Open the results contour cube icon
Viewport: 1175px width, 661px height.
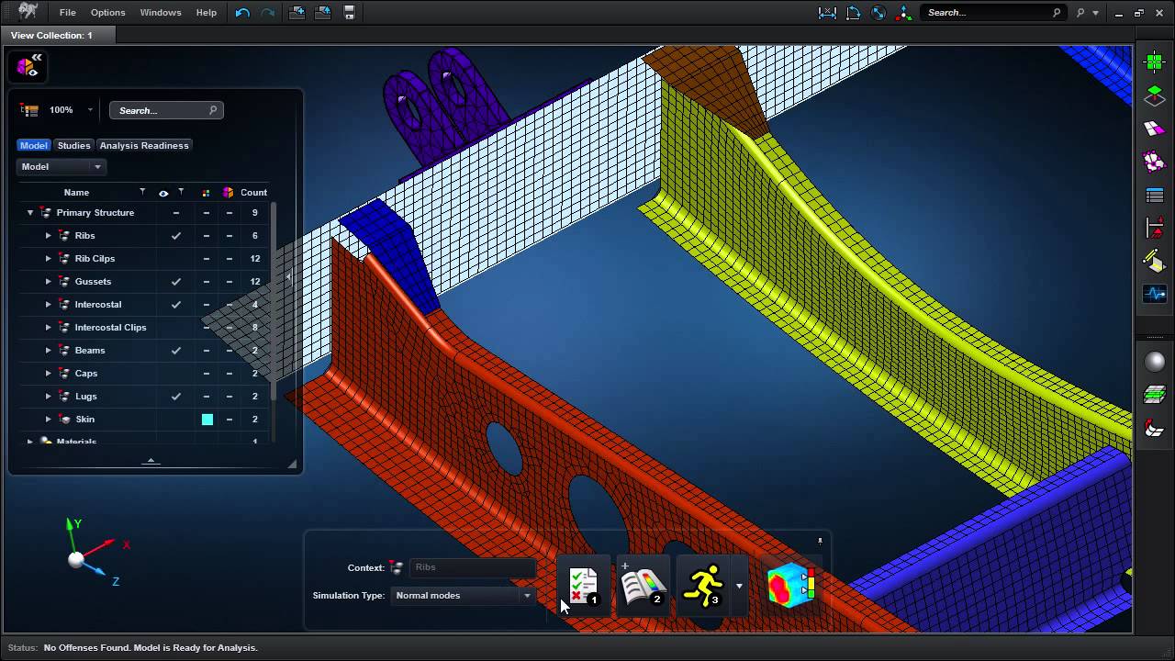click(789, 586)
